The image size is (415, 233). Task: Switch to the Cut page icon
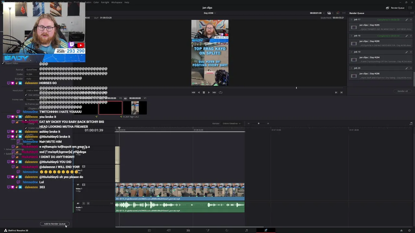pos(169,230)
